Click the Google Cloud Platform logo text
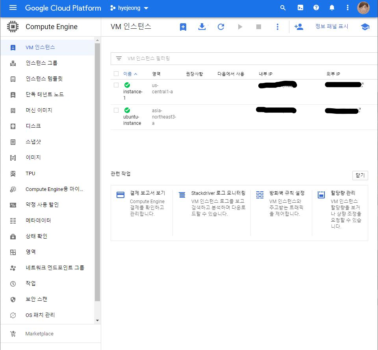 click(x=63, y=8)
